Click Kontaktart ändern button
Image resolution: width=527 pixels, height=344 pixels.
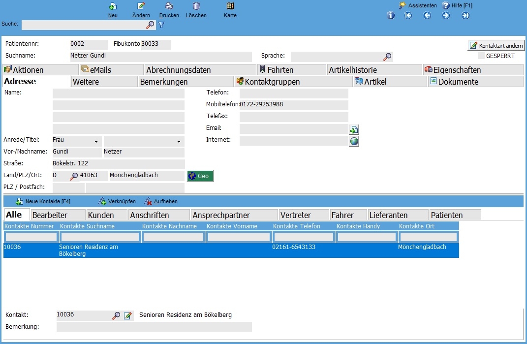pyautogui.click(x=496, y=45)
